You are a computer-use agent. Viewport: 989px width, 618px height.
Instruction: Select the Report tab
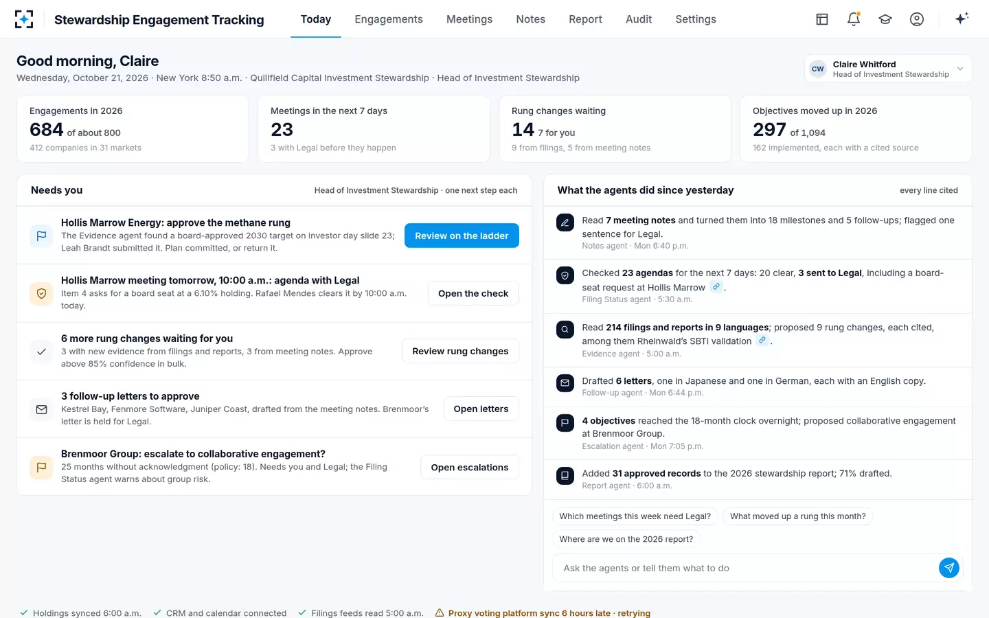[x=585, y=19]
